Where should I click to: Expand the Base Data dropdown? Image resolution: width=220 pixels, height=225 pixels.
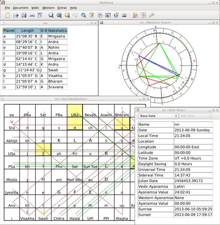point(158,116)
